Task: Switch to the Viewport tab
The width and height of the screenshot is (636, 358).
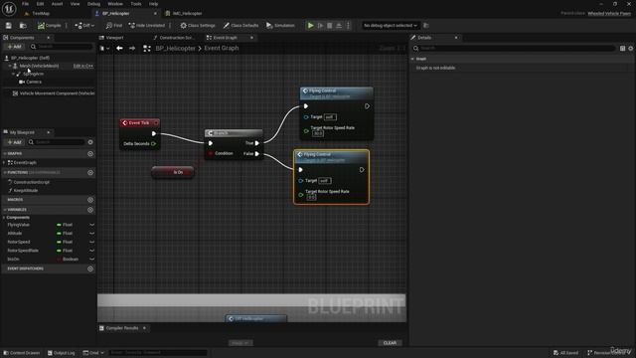Action: click(114, 38)
